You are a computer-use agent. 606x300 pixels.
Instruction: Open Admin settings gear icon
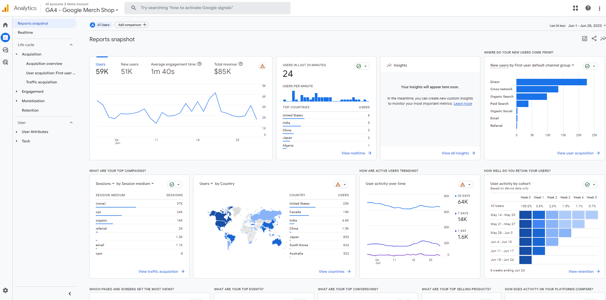(5, 291)
